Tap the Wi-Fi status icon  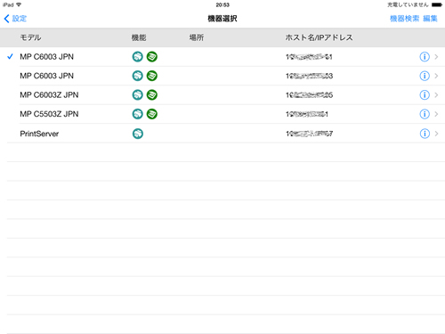[19, 4]
